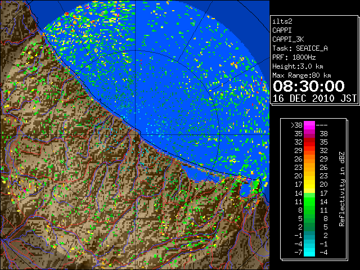Click the 'Task: SEAICE_A' line
Image resolution: width=360 pixels, height=270 pixels.
point(300,48)
